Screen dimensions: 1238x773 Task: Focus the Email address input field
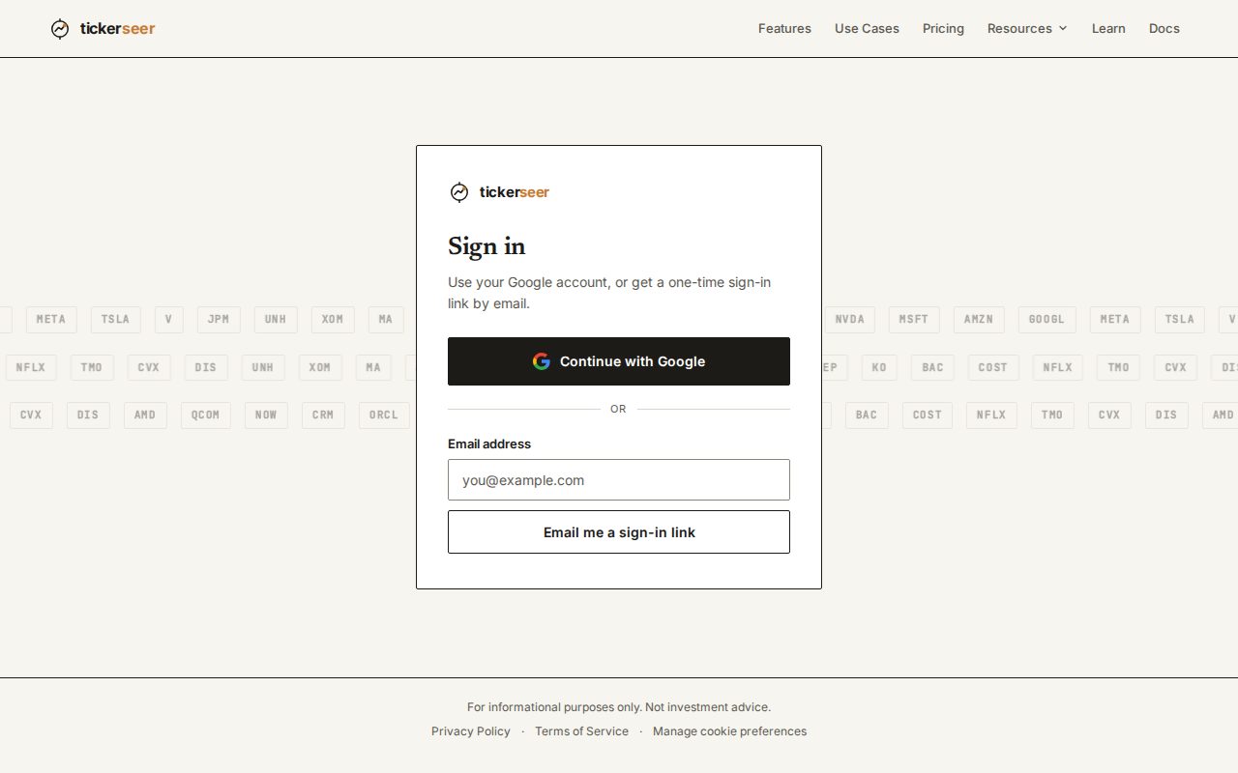point(619,480)
